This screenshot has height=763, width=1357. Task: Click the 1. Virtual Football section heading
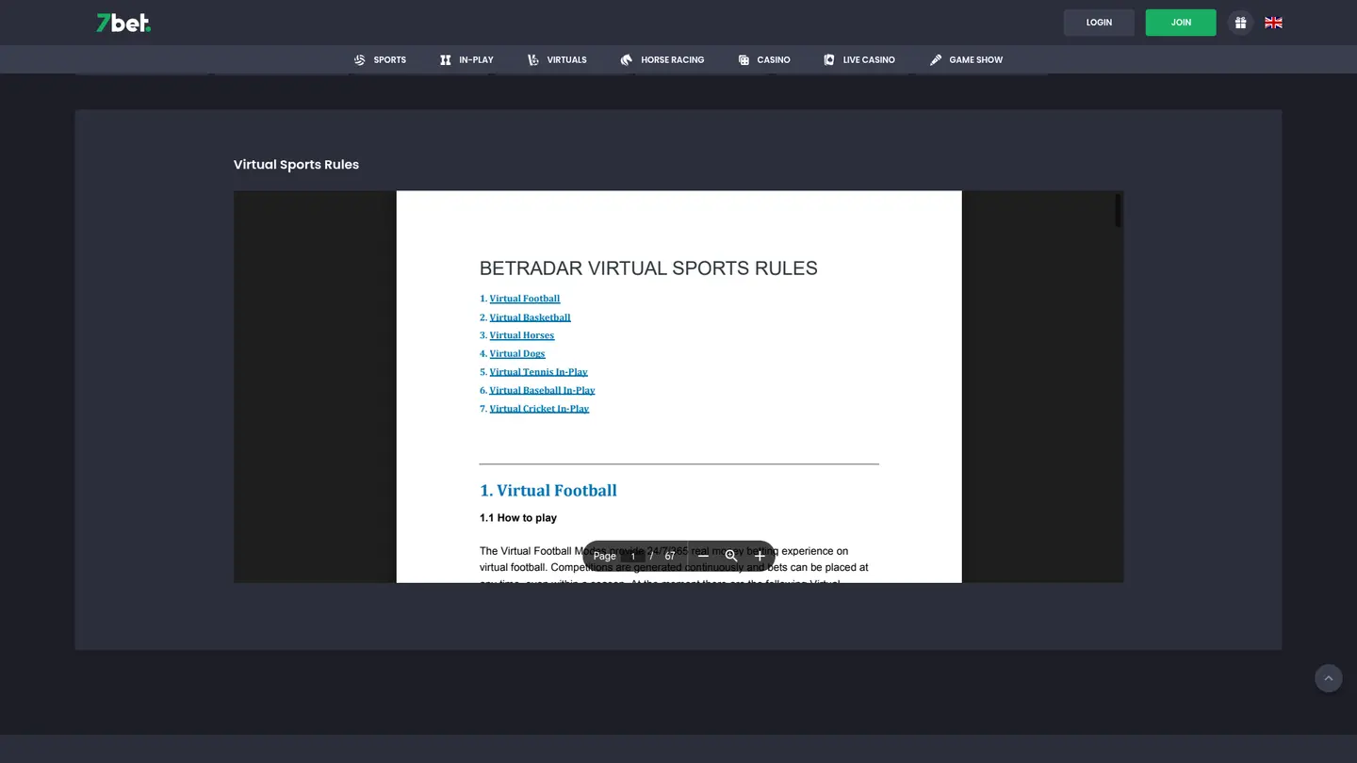pos(548,491)
